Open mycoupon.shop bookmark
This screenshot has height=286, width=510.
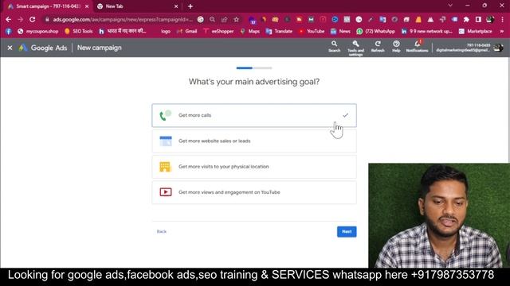[x=38, y=32]
